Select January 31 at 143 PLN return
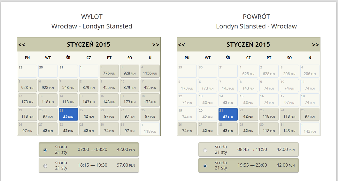 [289, 129]
